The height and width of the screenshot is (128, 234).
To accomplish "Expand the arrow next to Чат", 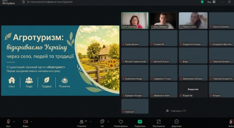I will point(108,121).
